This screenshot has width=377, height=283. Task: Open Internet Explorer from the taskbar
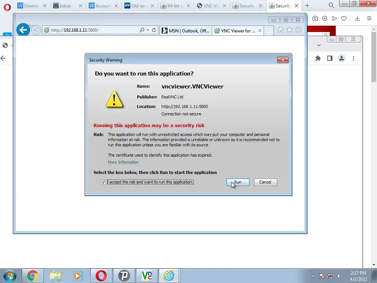click(169, 276)
